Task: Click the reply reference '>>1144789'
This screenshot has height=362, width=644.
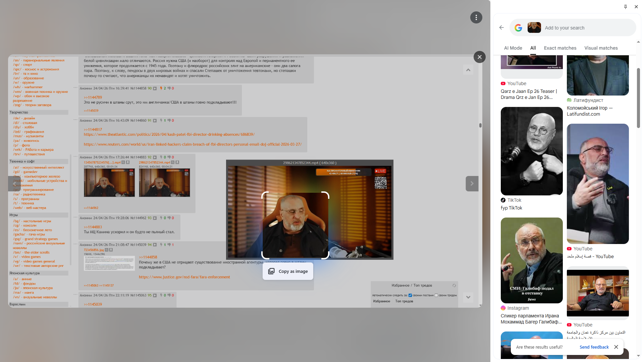Action: [x=93, y=98]
